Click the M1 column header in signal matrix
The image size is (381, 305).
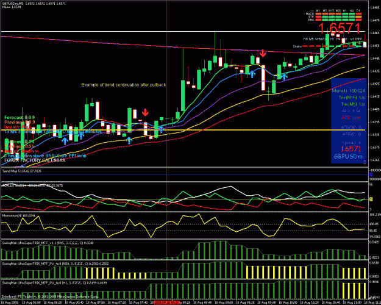click(x=318, y=11)
